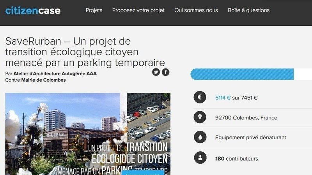Click the euro funding icon

(200, 97)
